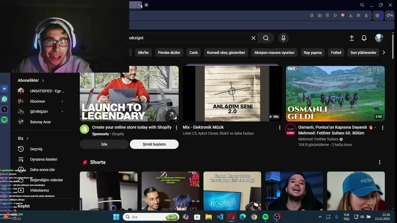Screen dimensions: 397x223
Task: Open Opera easy setup sliders icon
Action: (358, 15)
